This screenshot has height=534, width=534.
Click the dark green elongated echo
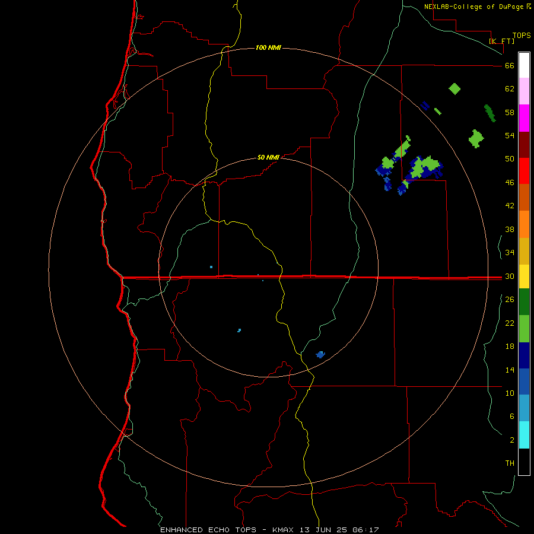[x=490, y=113]
